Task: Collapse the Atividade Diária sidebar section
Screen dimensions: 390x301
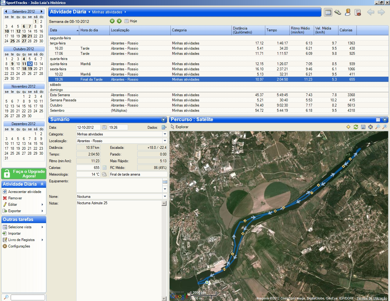Action: 42,184
